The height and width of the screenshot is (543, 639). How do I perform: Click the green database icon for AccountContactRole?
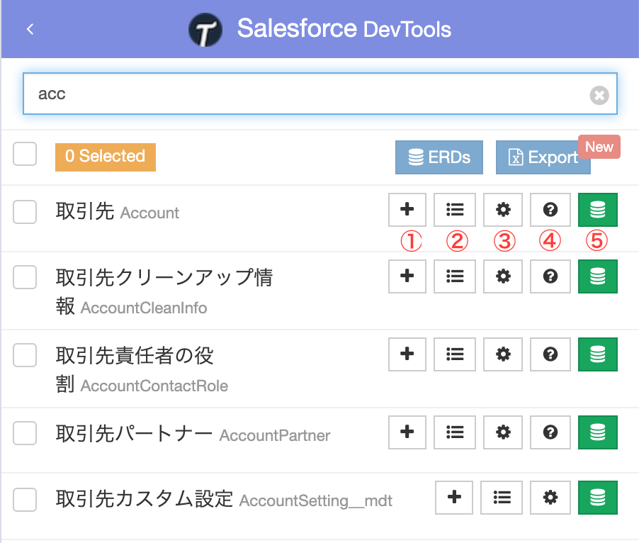click(598, 354)
